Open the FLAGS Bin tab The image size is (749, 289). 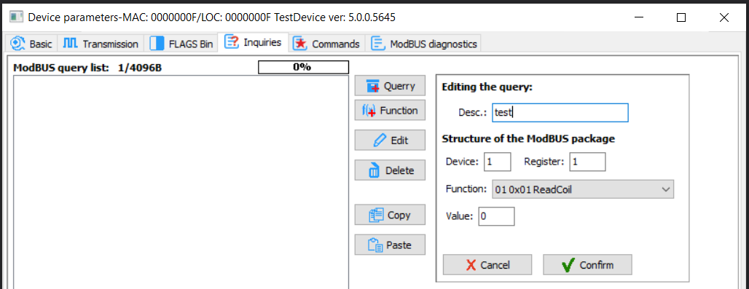tap(181, 44)
